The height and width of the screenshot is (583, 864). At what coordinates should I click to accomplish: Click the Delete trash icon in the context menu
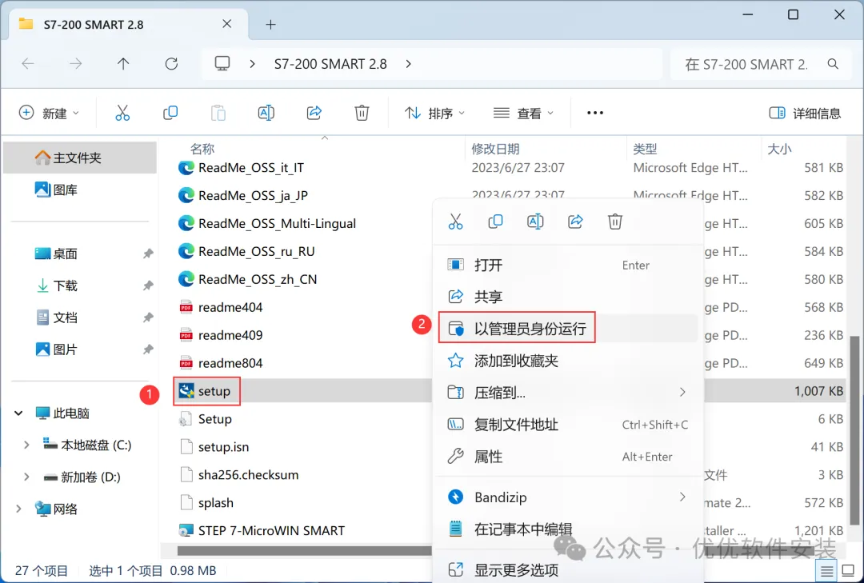coord(615,222)
